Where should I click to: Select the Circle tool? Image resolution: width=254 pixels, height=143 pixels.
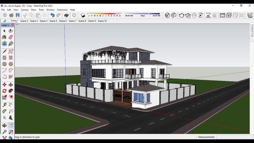[4, 64]
